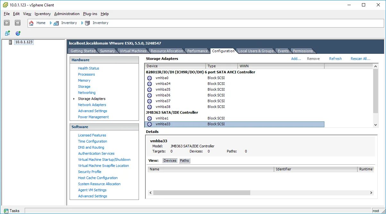Click the vmhba0 adapter icon
Viewport: 386px width, 214px height.
(150, 78)
